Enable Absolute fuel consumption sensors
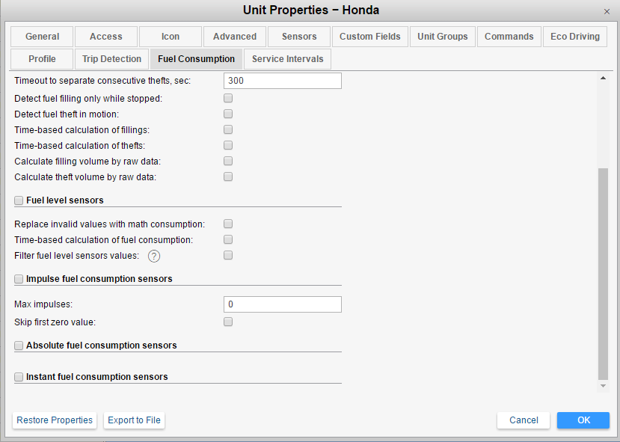This screenshot has width=620, height=442. pyautogui.click(x=19, y=346)
